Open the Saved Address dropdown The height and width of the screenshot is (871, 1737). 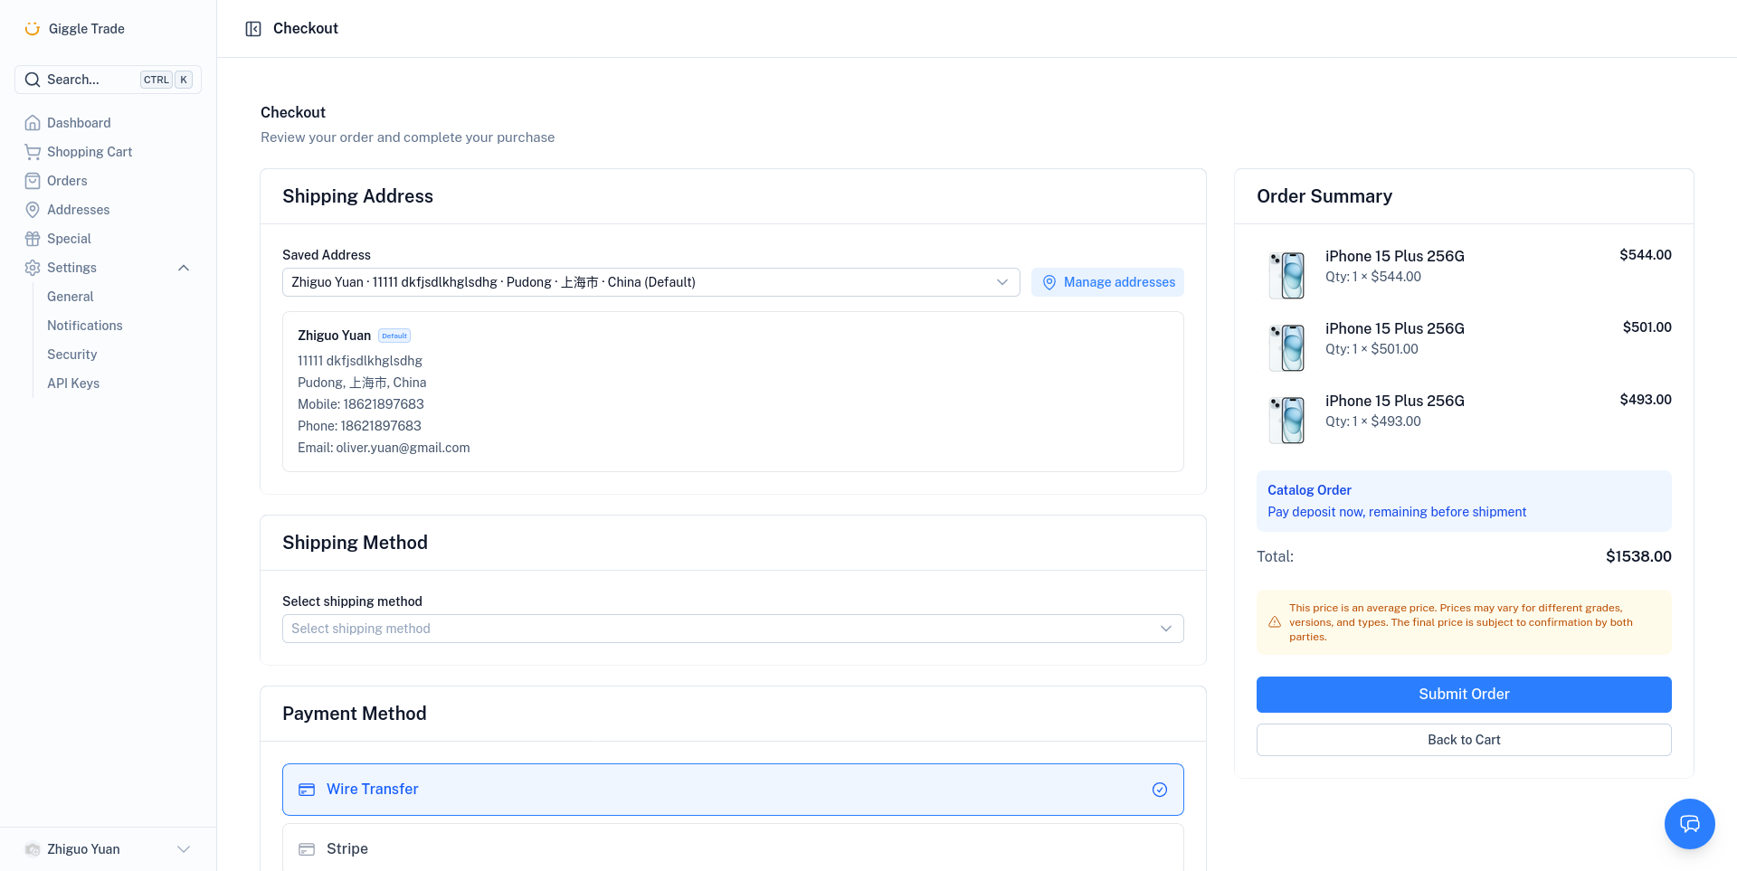(x=650, y=281)
